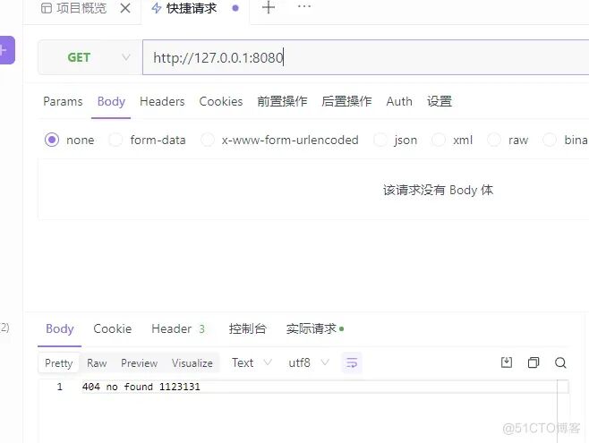Click the 该请求没有 Body 体 message
589x443 pixels.
click(438, 190)
